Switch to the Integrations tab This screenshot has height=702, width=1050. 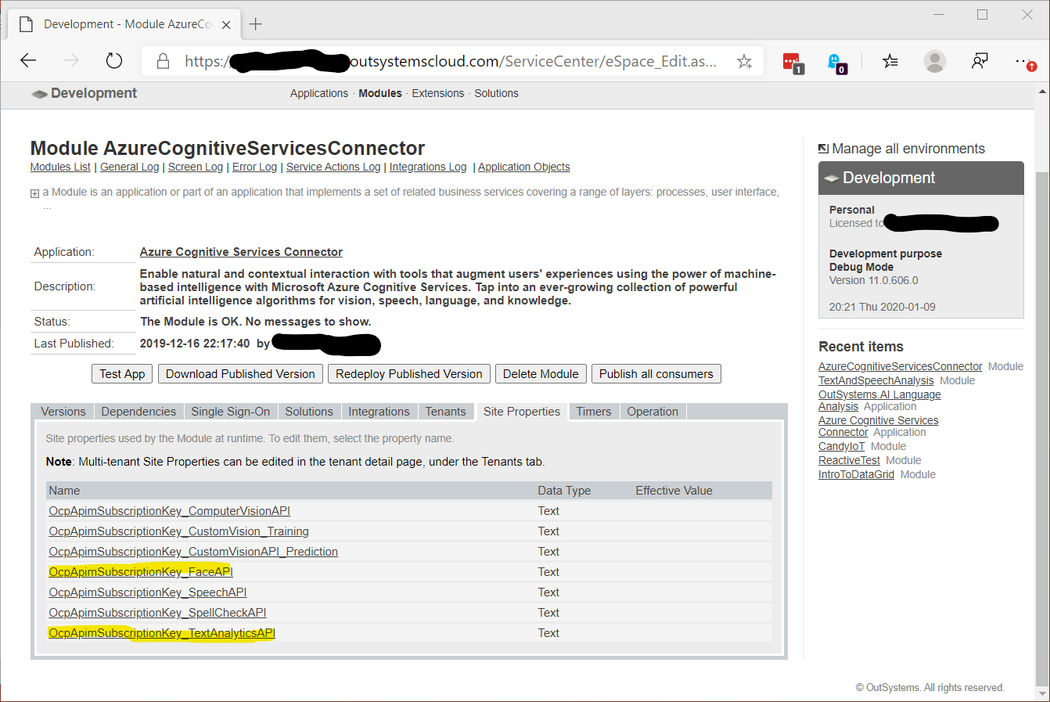click(379, 412)
